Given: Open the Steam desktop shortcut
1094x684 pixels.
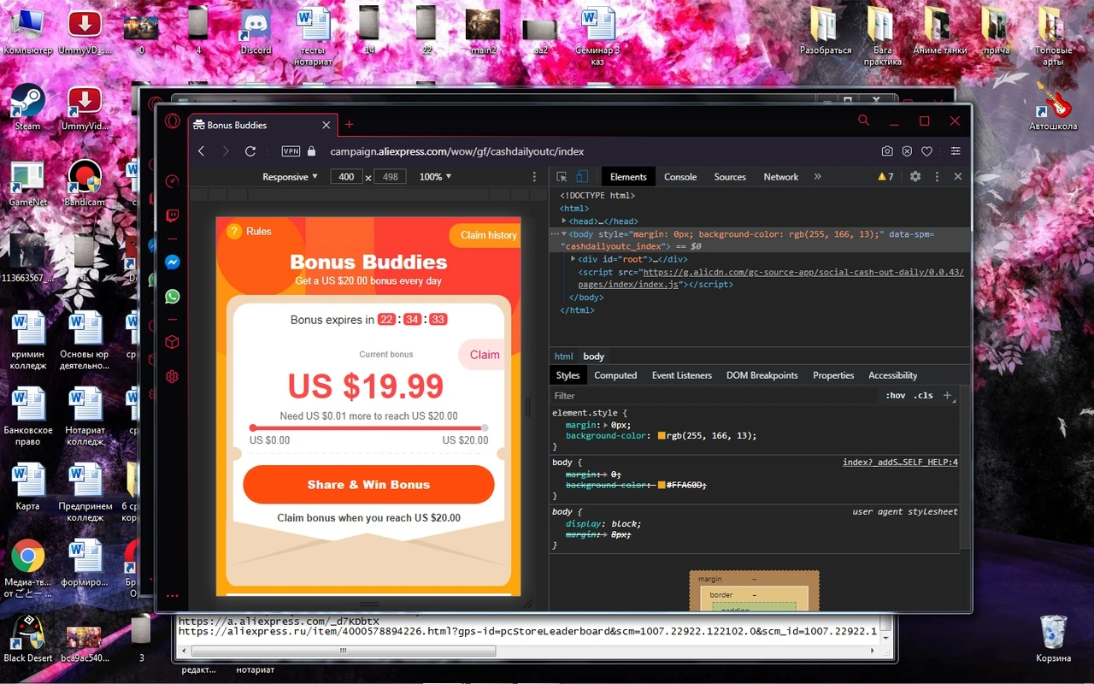Looking at the screenshot, I should point(27,107).
